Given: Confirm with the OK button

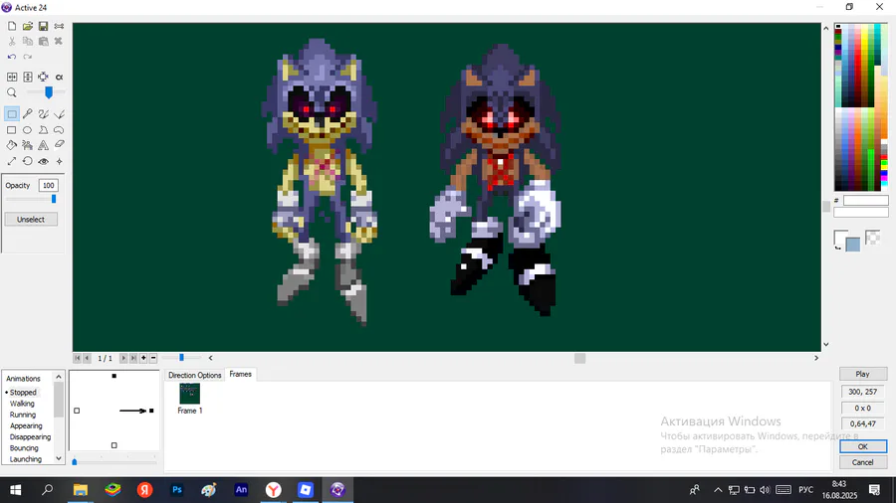Looking at the screenshot, I should 863,446.
